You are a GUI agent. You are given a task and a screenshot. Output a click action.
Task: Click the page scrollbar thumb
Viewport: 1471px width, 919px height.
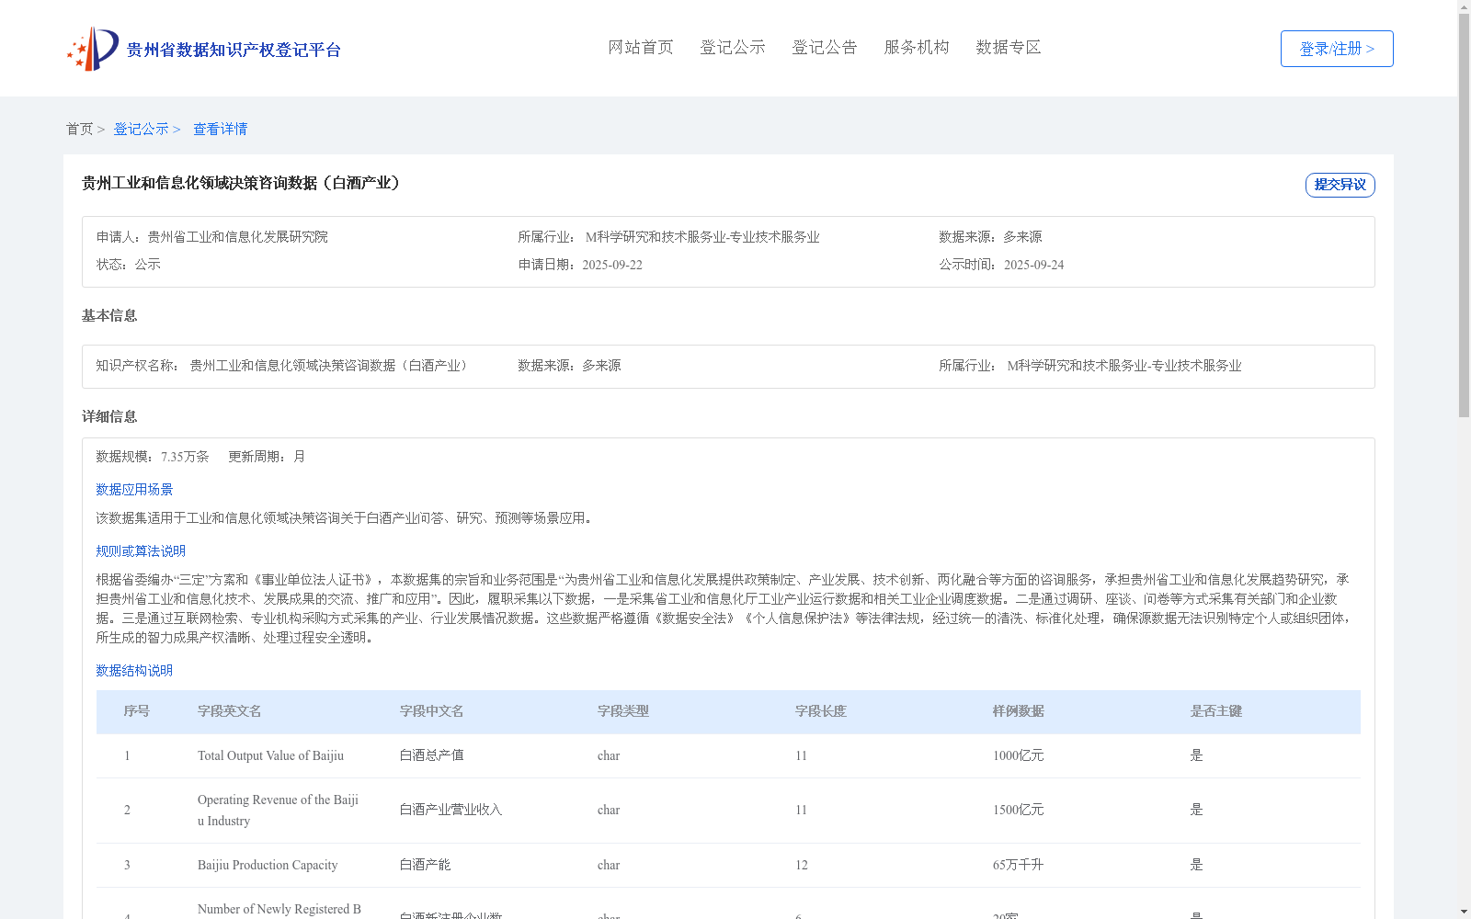[1464, 216]
